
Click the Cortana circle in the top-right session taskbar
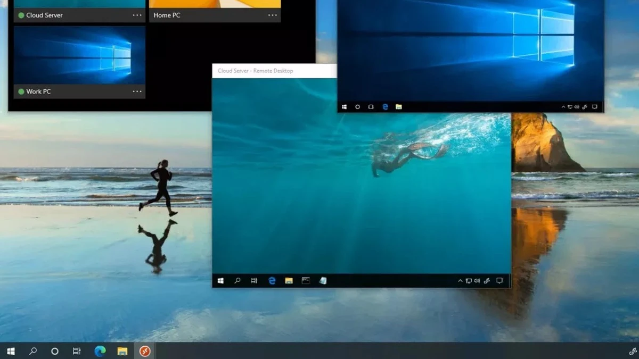[x=358, y=107]
